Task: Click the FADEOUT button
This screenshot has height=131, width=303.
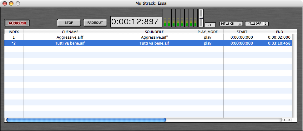Action: 95,23
